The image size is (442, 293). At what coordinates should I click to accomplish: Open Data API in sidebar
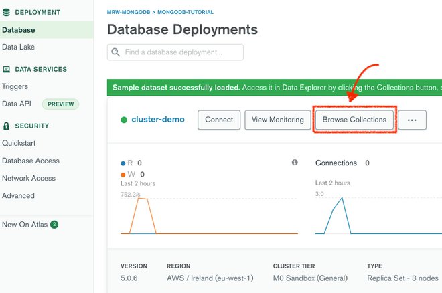tap(17, 104)
